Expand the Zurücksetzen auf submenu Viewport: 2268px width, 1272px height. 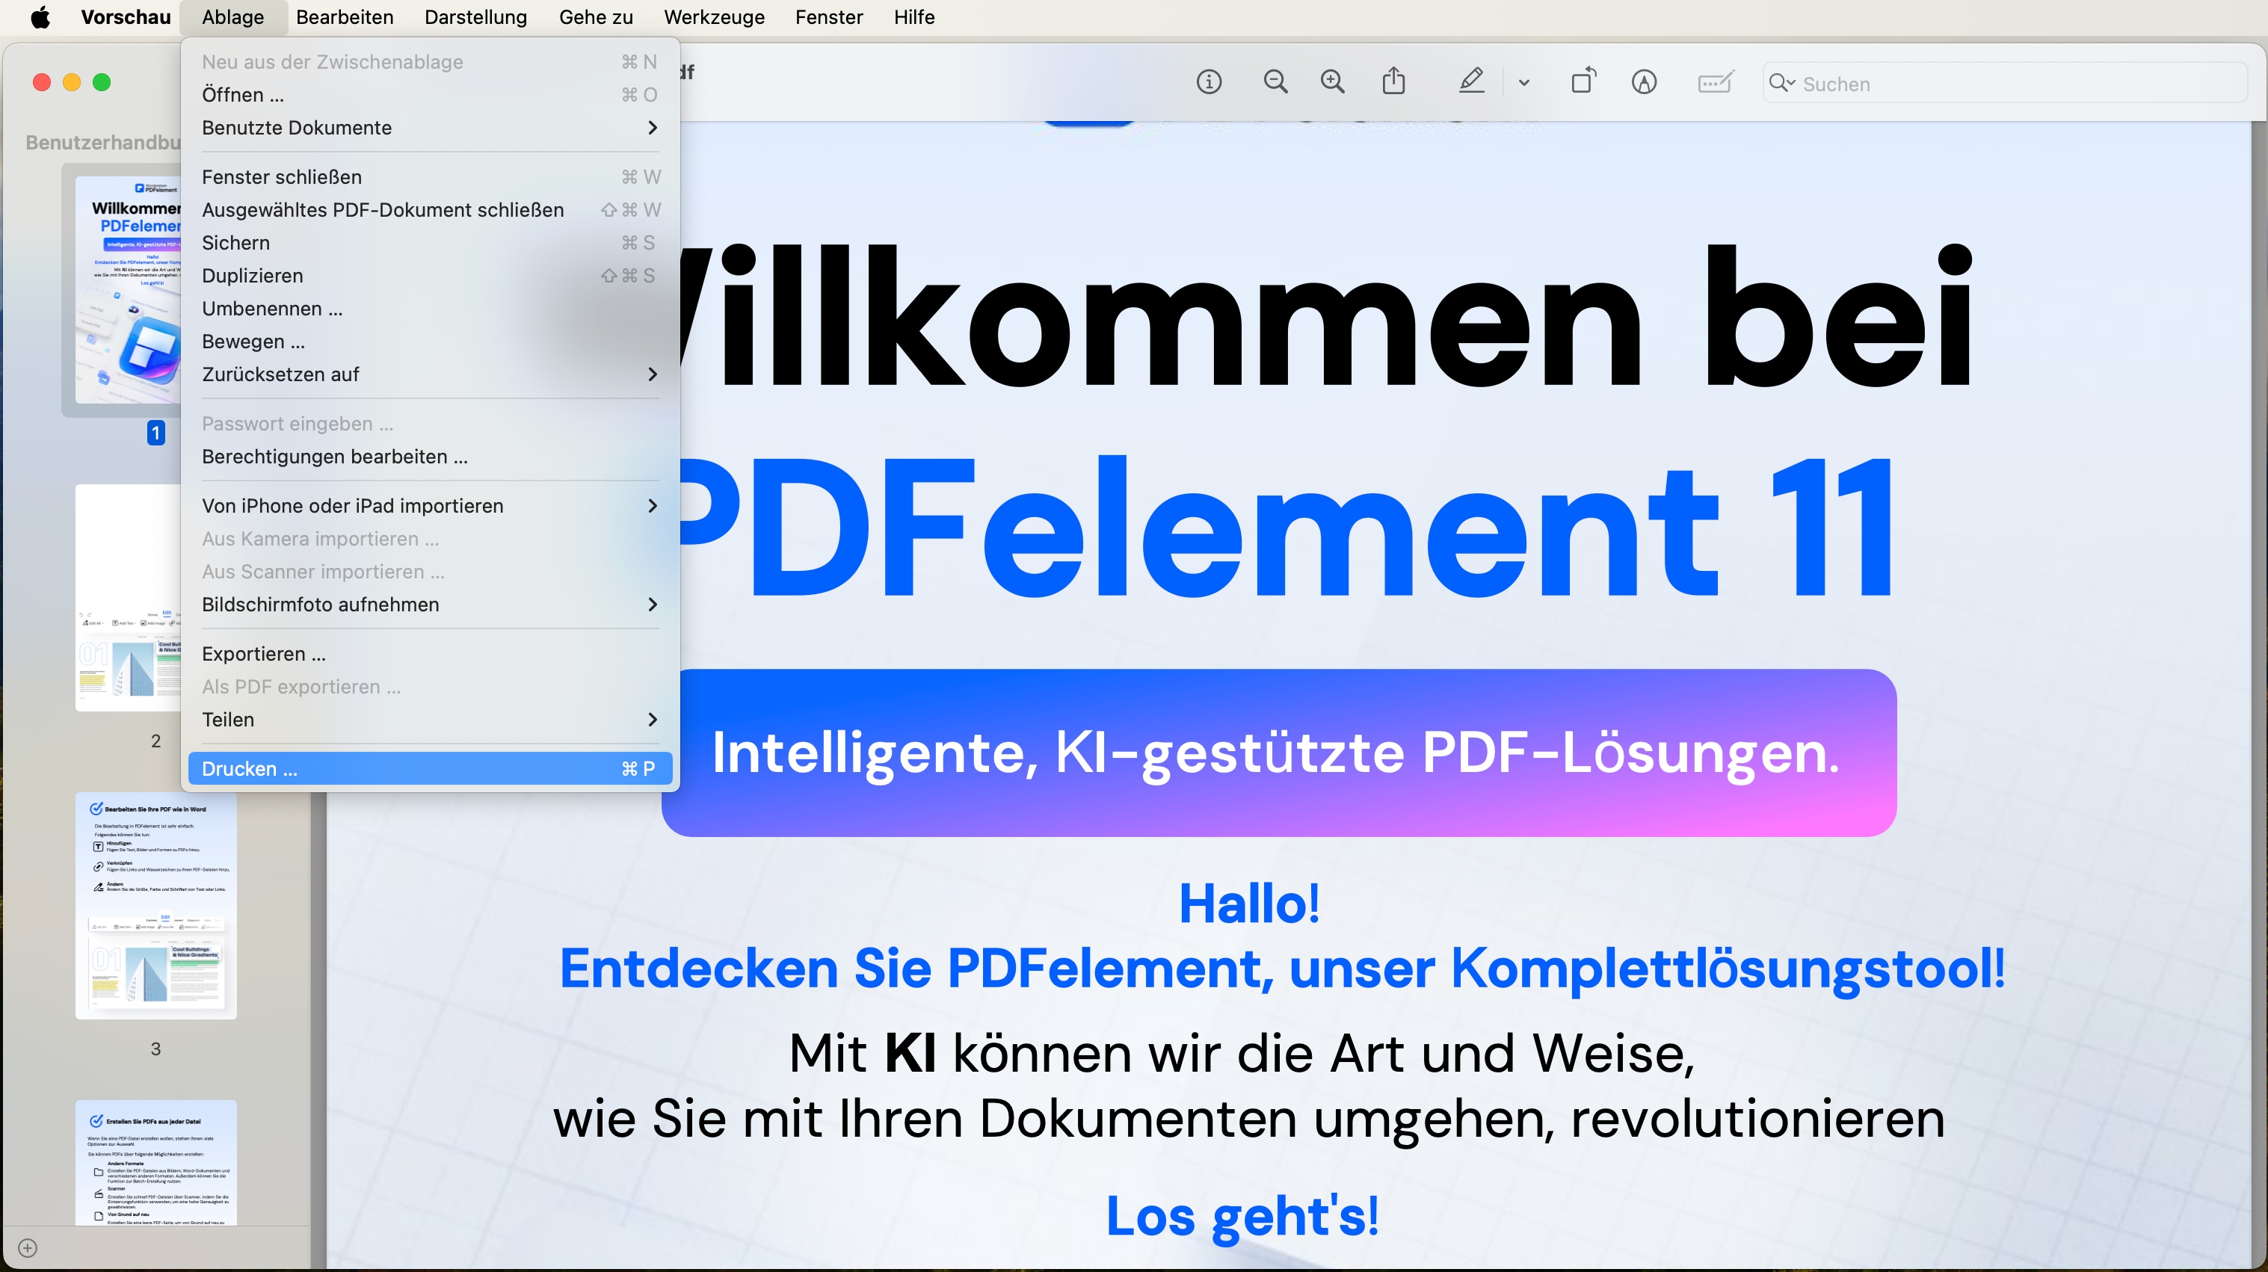click(430, 374)
